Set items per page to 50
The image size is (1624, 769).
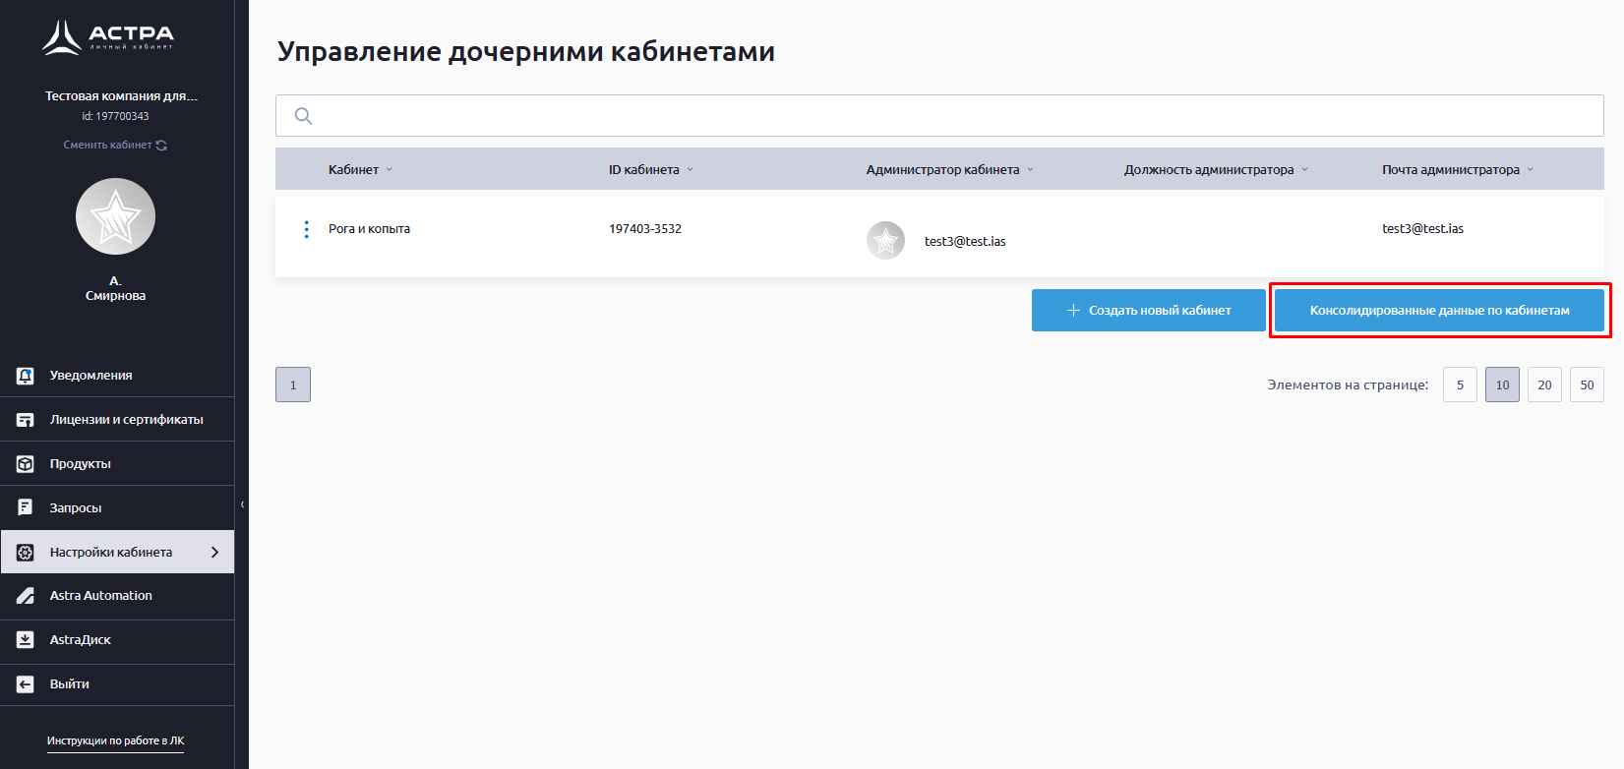coord(1587,385)
